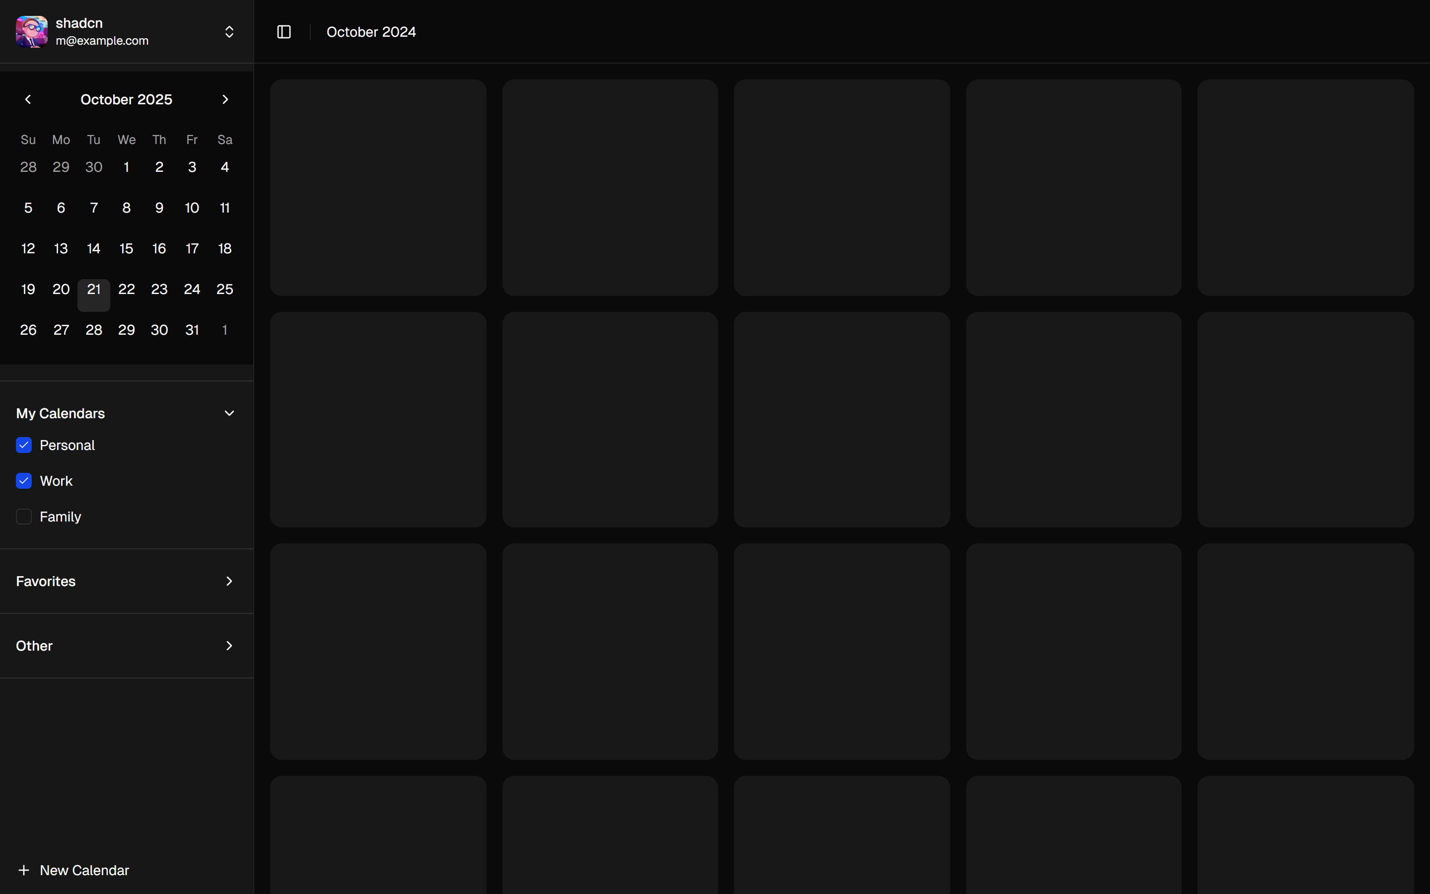Go to previous month in mini calendar
Image resolution: width=1430 pixels, height=894 pixels.
click(28, 99)
